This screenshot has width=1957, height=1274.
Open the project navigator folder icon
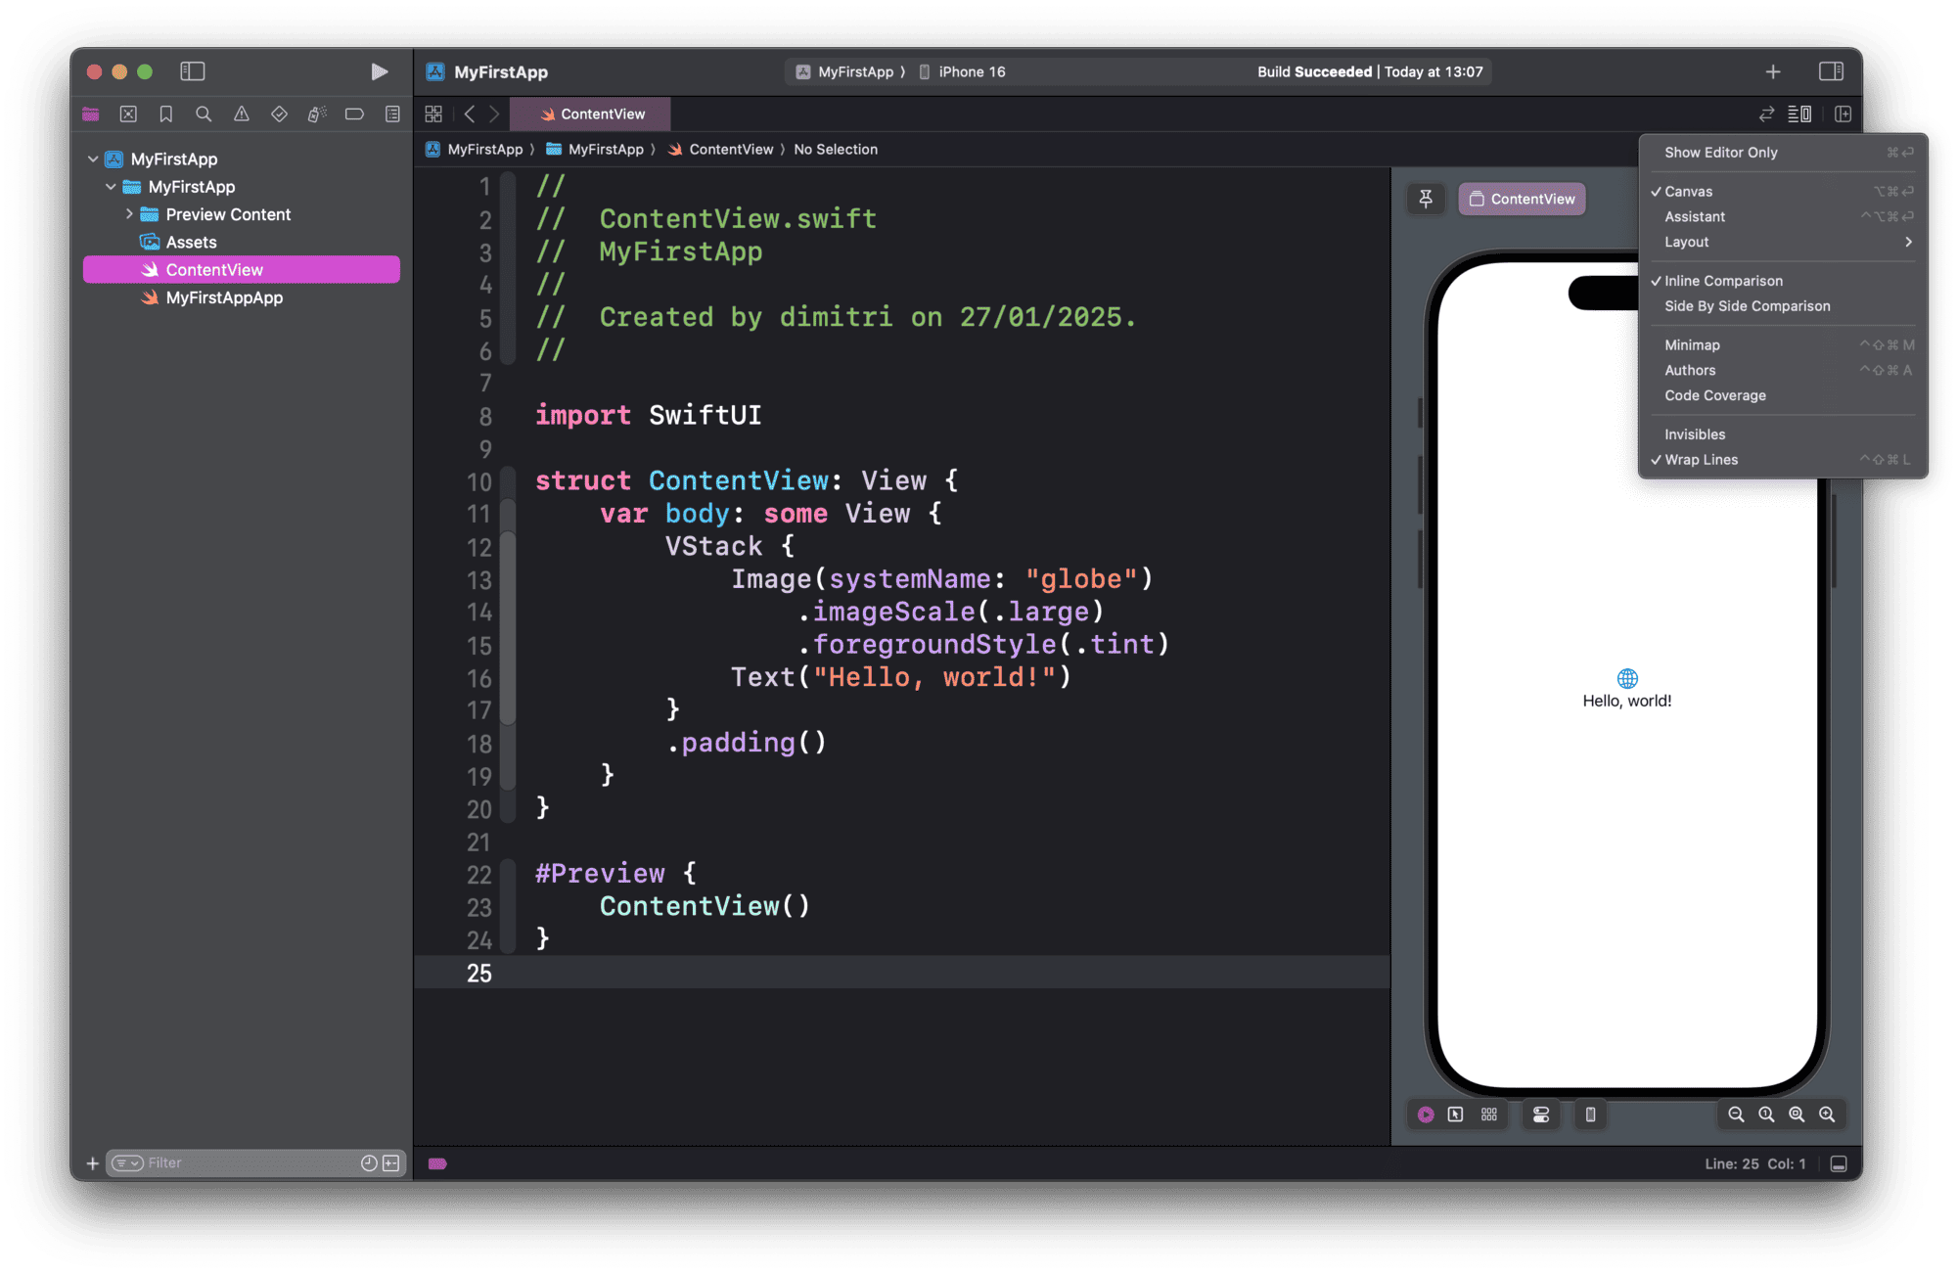(91, 114)
